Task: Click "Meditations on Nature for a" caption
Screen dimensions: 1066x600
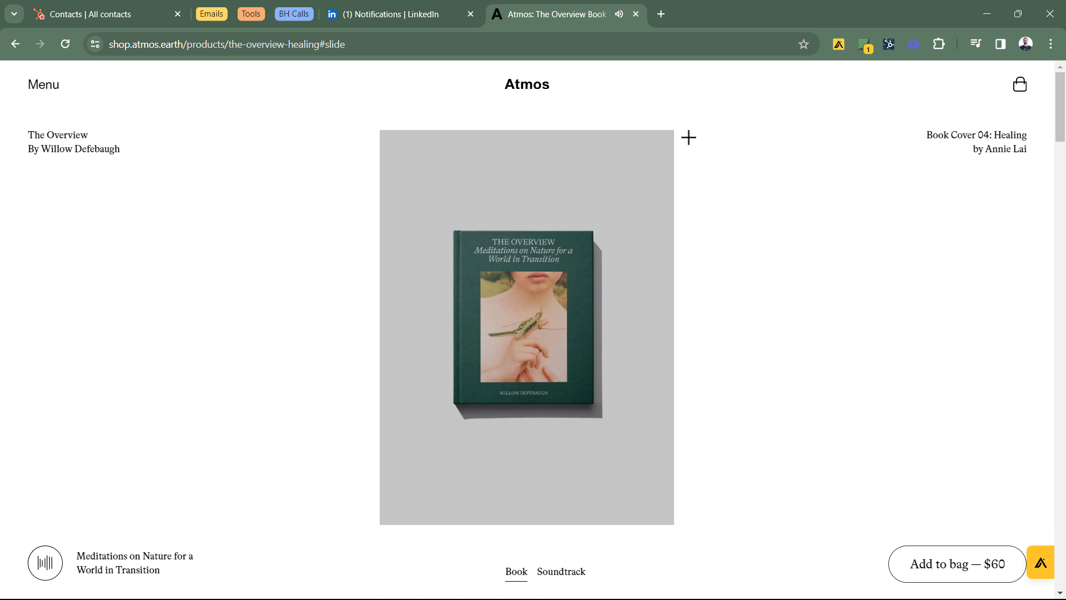Action: (135, 556)
